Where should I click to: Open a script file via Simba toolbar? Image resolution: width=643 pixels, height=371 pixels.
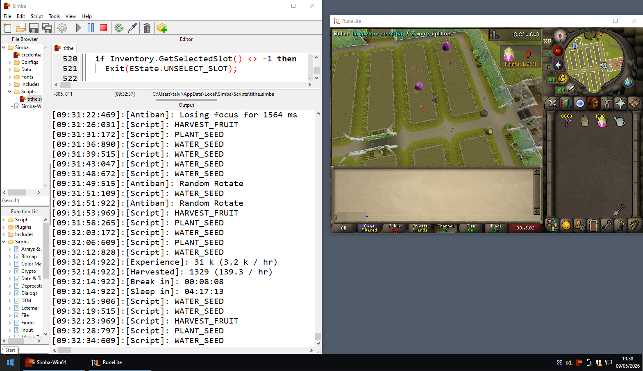click(20, 28)
